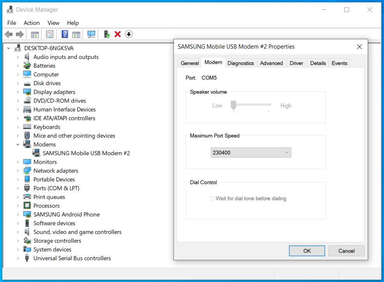Switch to the Events tab

coord(339,63)
